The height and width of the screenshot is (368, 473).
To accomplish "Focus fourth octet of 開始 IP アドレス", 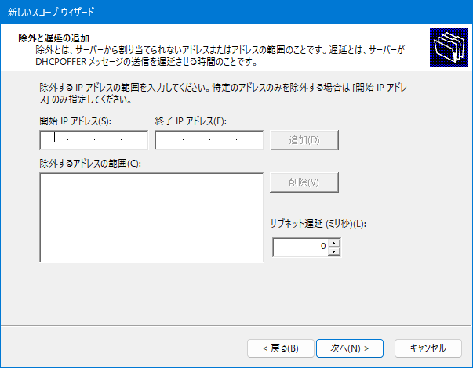I will click(x=134, y=140).
